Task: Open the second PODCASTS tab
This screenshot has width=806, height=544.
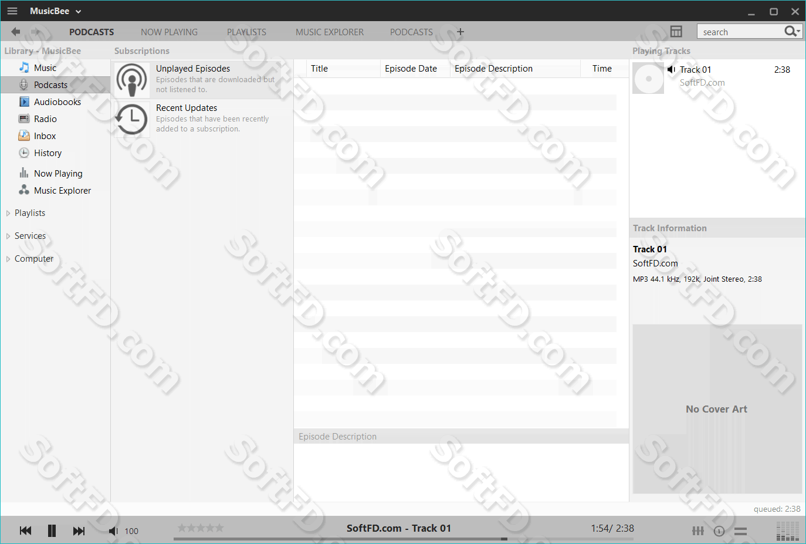Action: click(411, 32)
